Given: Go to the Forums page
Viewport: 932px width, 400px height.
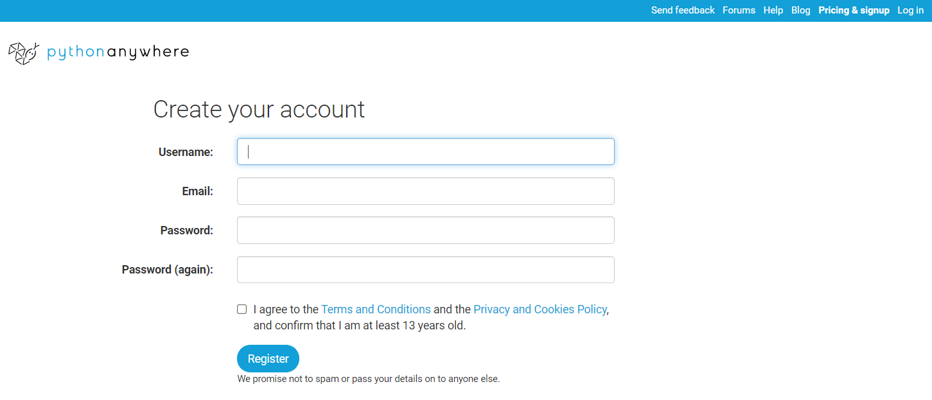Looking at the screenshot, I should coord(739,10).
